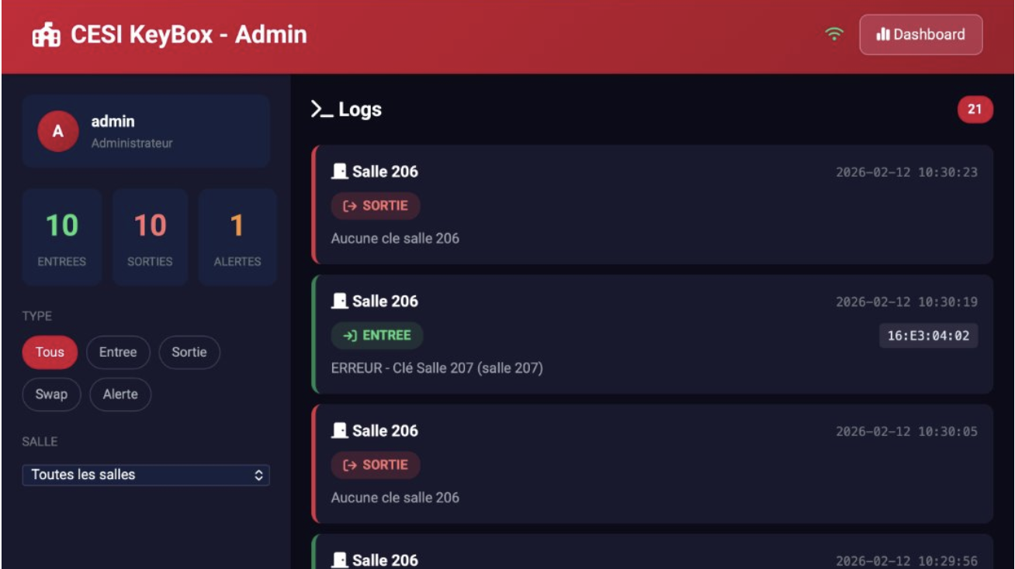Click the Logs heading text
Screen dimensions: 1015x569
[360, 110]
